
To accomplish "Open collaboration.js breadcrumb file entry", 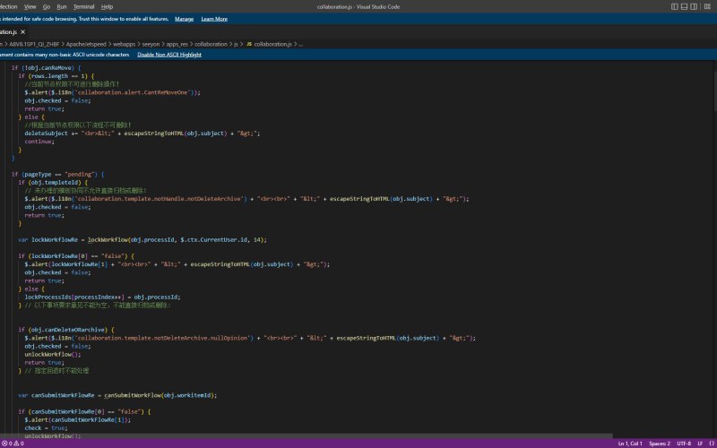I will pyautogui.click(x=272, y=44).
